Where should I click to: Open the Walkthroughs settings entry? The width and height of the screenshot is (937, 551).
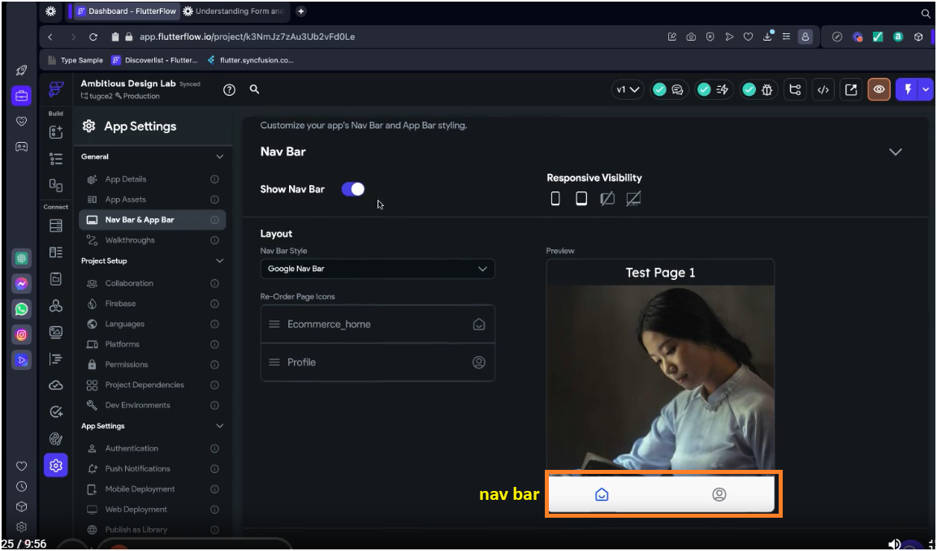[130, 240]
